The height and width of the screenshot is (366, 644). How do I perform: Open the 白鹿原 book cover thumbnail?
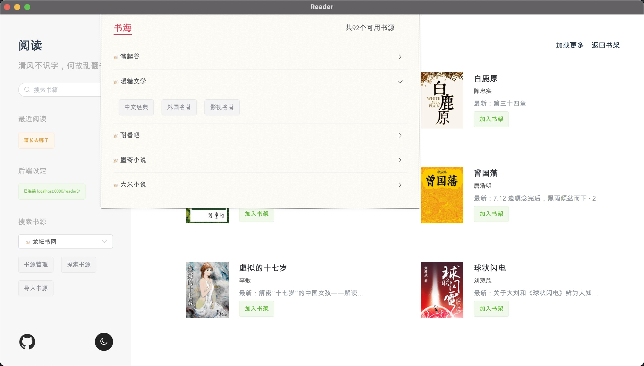click(x=442, y=100)
